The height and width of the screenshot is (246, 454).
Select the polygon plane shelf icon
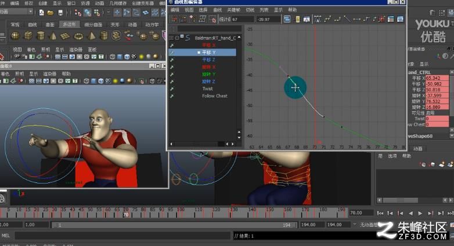[x=66, y=36]
